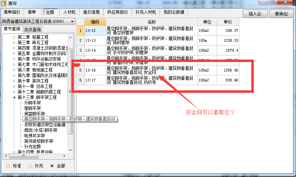
Task: Click price cell 836.46
Action: tap(228, 80)
